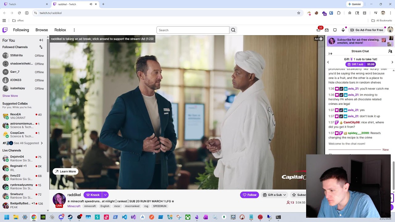Click the Ad info icon on video
This screenshot has width=395, height=222.
coord(321,39)
